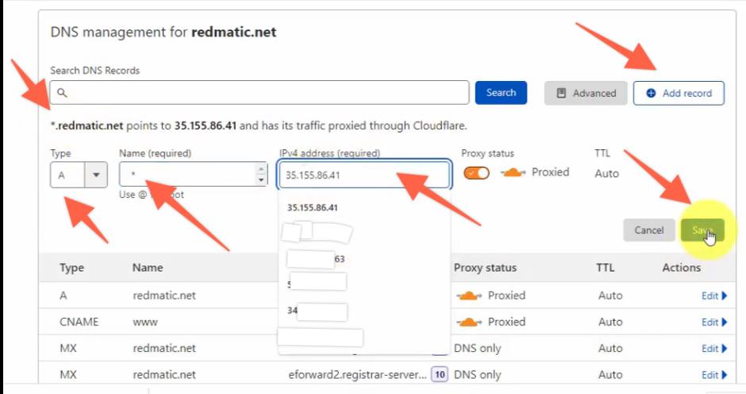This screenshot has width=746, height=394.
Task: Toggle the Proxy status switch
Action: click(476, 172)
